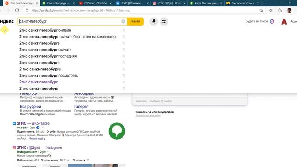
Task: Open the 'Галерея' link
Action: pyautogui.click(x=81, y=106)
